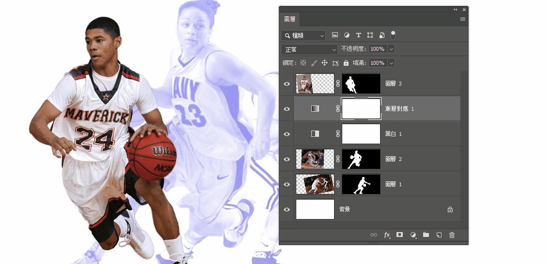Click black and white adjustment icon on 黑白 1
548x264 pixels.
point(315,134)
